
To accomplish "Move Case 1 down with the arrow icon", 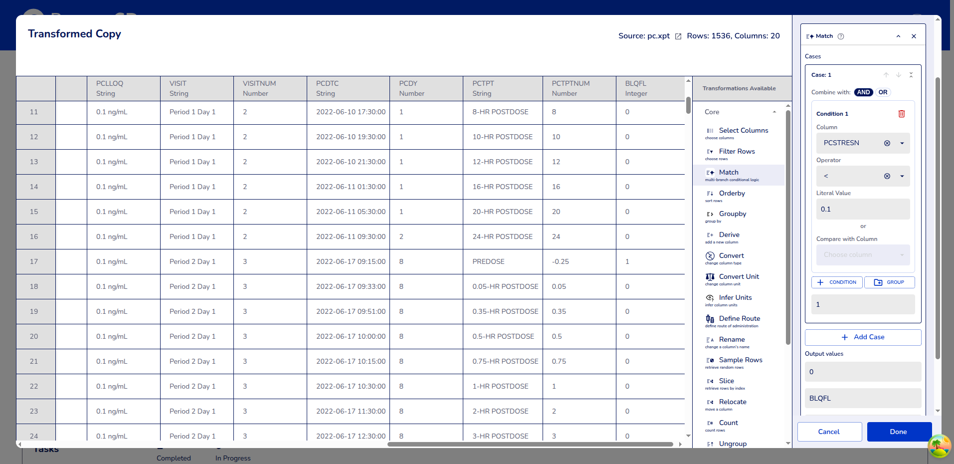I will click(x=898, y=75).
